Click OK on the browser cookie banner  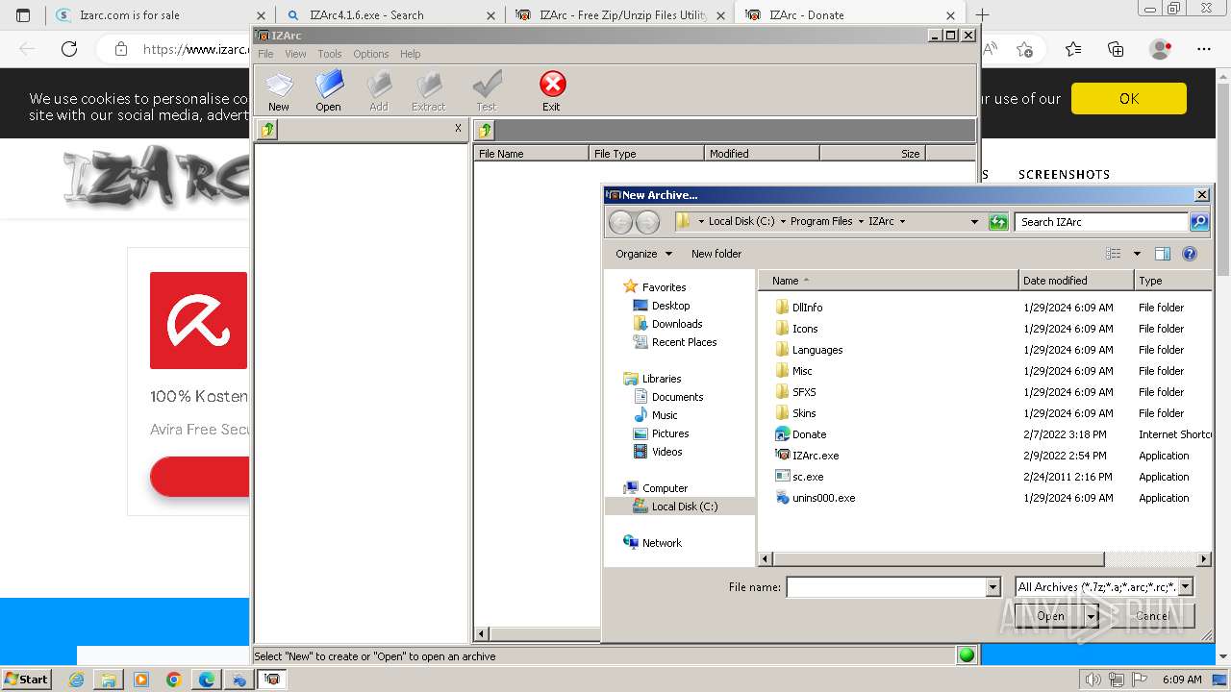tap(1129, 98)
